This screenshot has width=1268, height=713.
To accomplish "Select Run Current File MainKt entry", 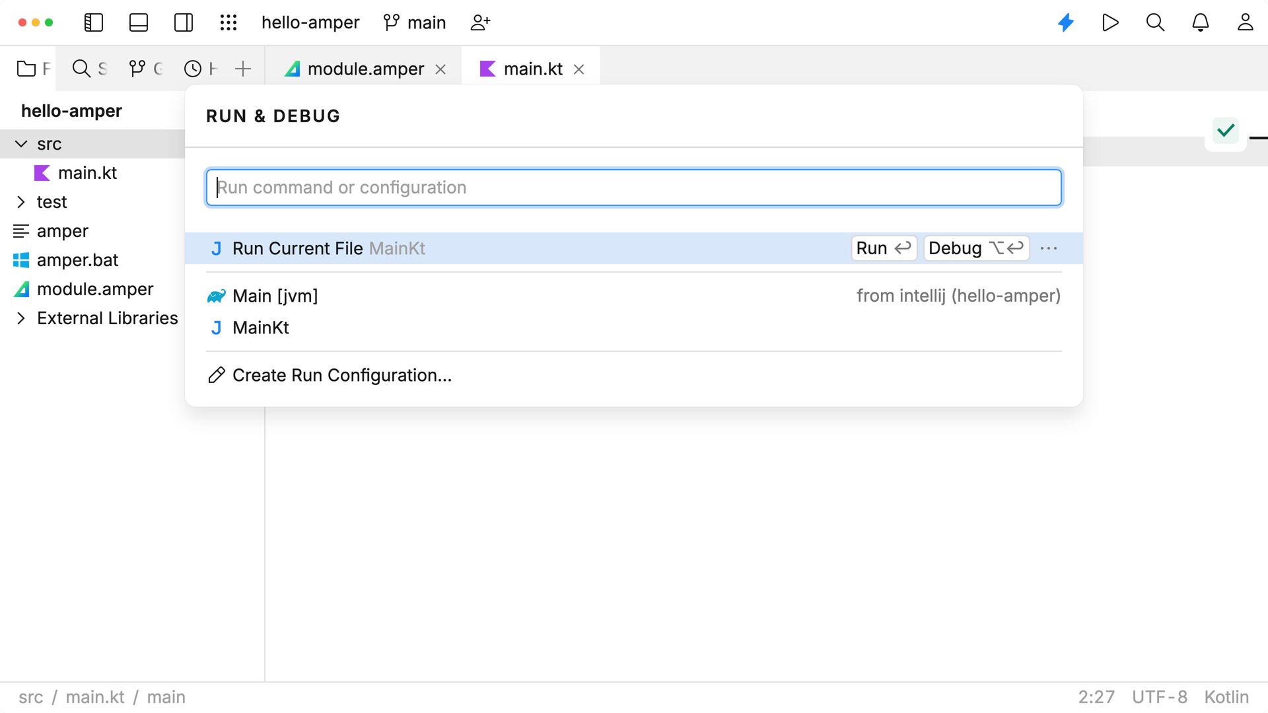I will pos(633,248).
